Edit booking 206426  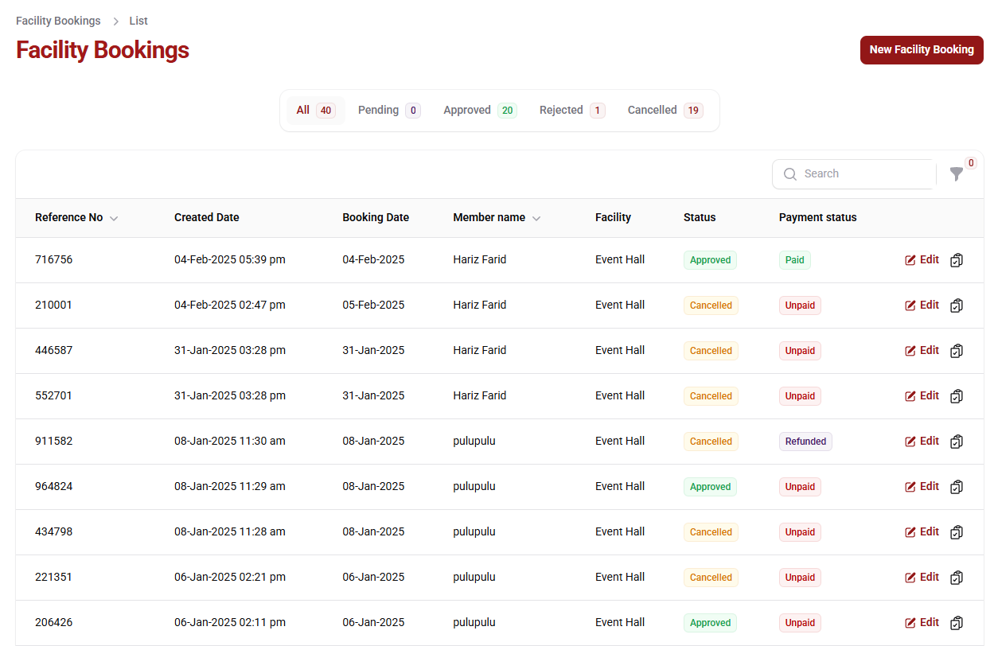coord(922,622)
